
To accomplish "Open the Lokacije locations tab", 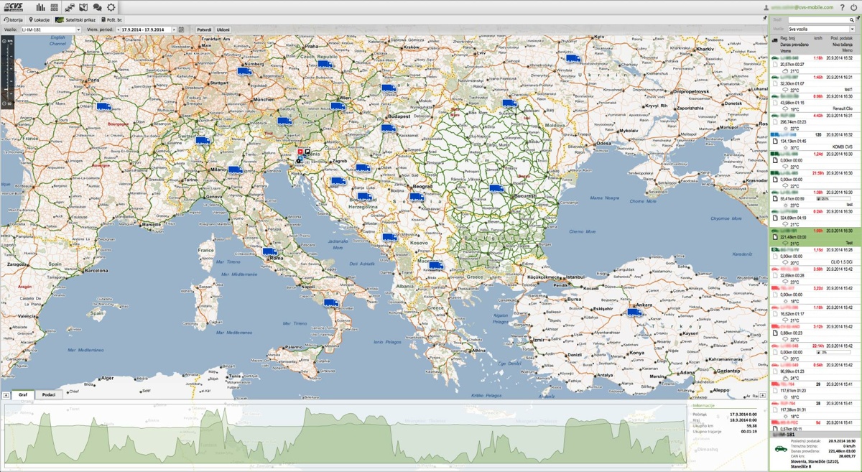I will pos(40,20).
